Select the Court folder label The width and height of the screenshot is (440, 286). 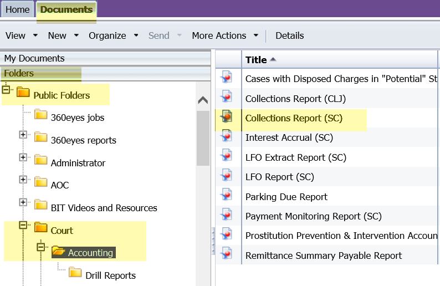tap(62, 231)
